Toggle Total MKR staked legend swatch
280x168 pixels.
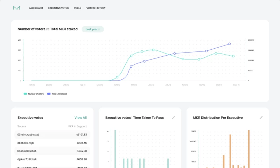click(49, 94)
